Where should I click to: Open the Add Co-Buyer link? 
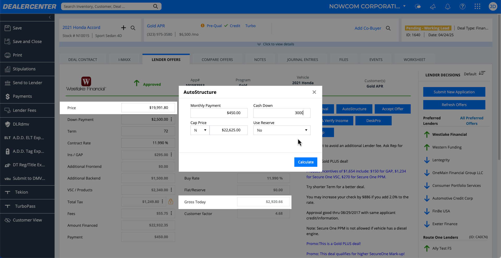pos(368,28)
